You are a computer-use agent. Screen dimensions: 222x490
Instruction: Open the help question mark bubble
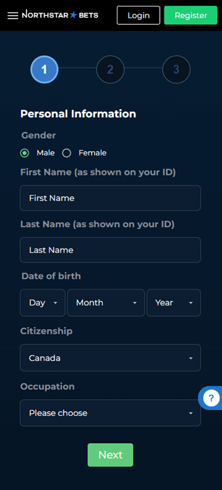(x=211, y=398)
